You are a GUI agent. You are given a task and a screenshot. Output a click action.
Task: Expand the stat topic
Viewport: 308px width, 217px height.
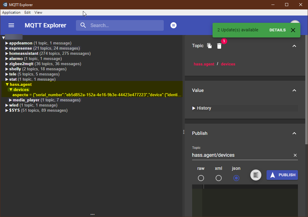(7, 79)
